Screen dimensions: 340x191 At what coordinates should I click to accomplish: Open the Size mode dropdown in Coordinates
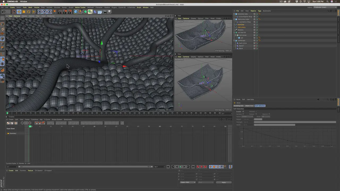tap(206, 182)
